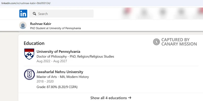Click Rushnae Kabir's profile avatar icon
The width and height of the screenshot is (203, 101).
click(23, 25)
